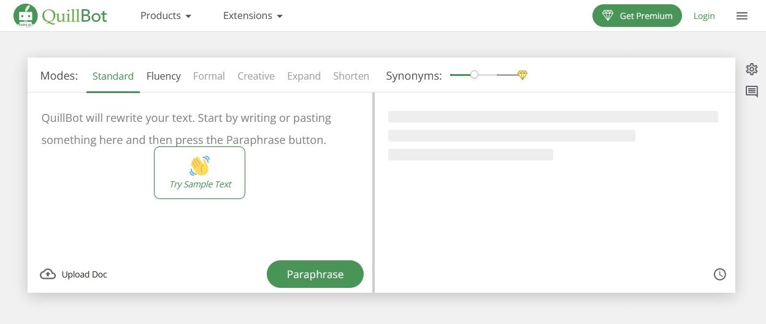Follow the Login link
Screen dimensions: 766x324
click(704, 16)
